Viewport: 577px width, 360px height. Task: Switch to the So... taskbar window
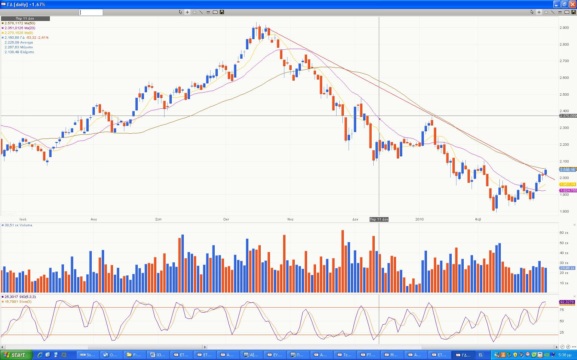[x=89, y=355]
